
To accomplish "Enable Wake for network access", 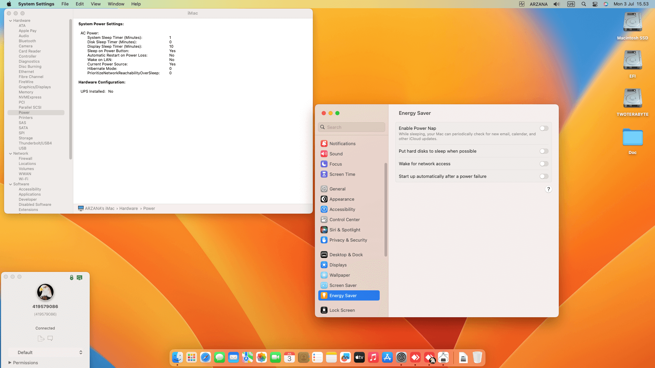I will (x=544, y=164).
